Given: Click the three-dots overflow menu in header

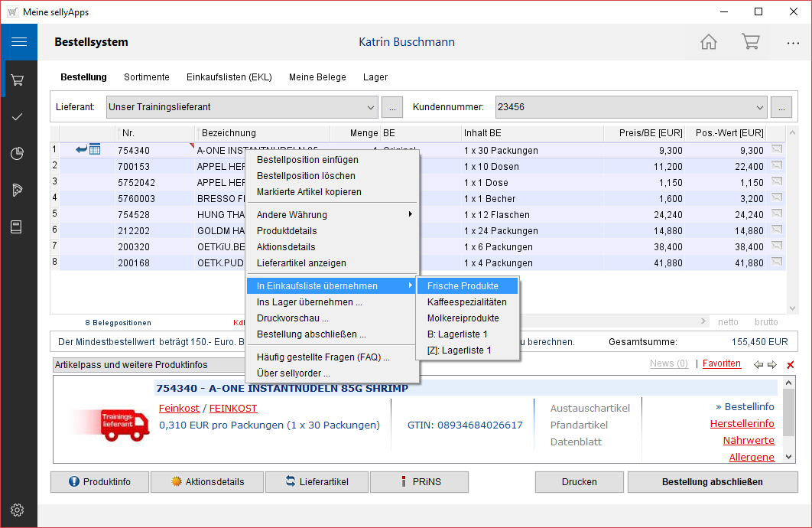Looking at the screenshot, I should point(793,43).
